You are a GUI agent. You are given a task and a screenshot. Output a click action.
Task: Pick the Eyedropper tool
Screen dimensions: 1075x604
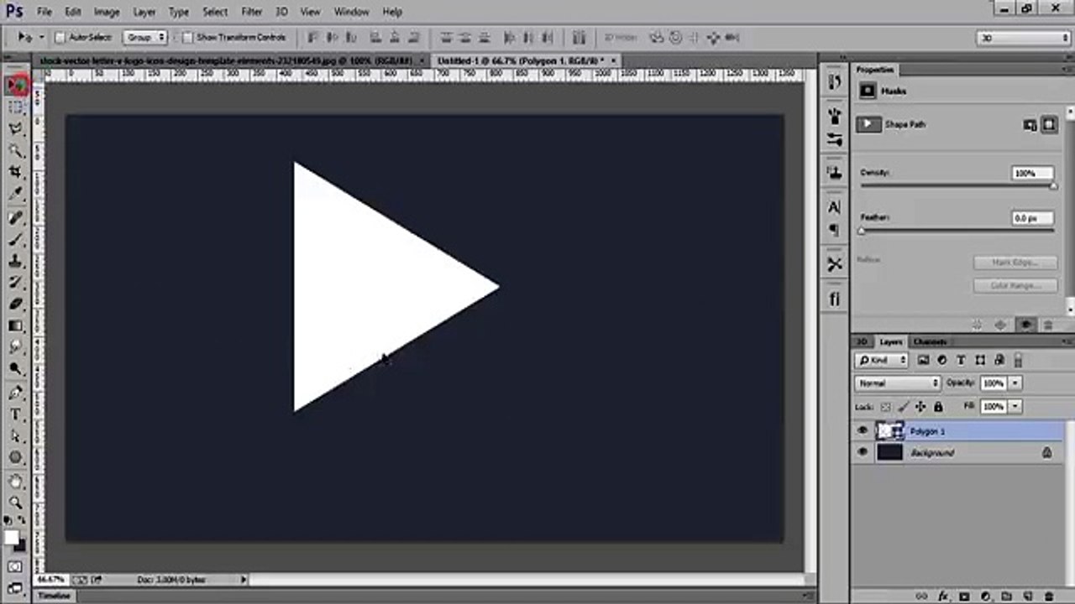point(16,195)
